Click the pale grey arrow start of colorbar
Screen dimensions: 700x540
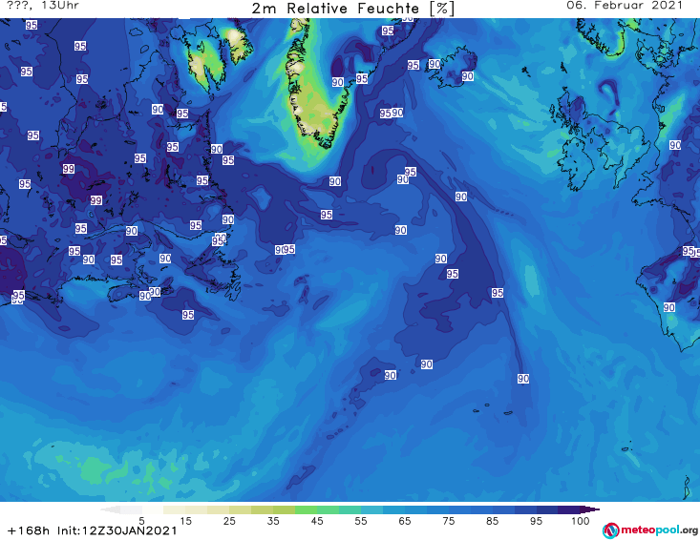pyautogui.click(x=110, y=509)
